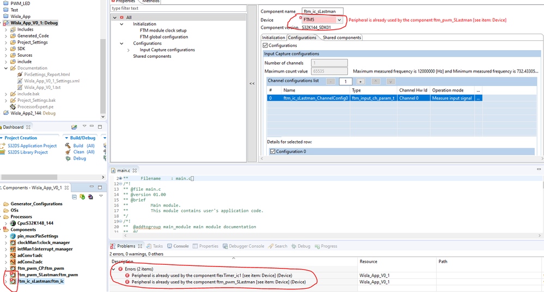Click type filter text field
The image size is (544, 292).
click(x=178, y=8)
